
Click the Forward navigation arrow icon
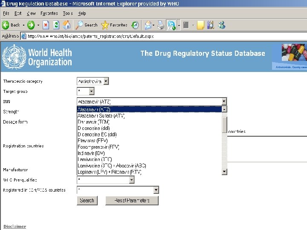pos(31,25)
